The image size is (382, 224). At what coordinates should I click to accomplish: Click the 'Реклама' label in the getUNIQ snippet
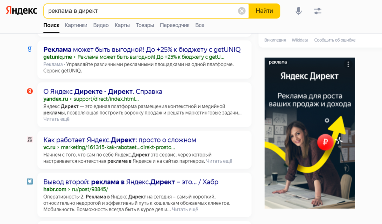53,64
